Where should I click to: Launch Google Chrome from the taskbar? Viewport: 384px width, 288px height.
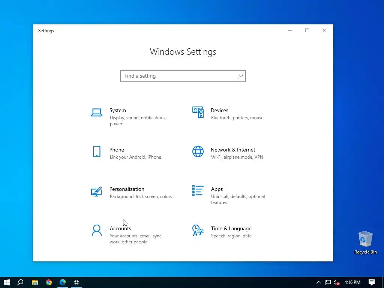pos(49,282)
